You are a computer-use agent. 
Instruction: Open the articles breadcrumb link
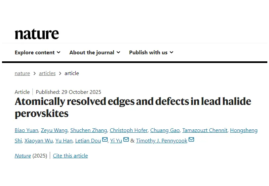(47, 73)
